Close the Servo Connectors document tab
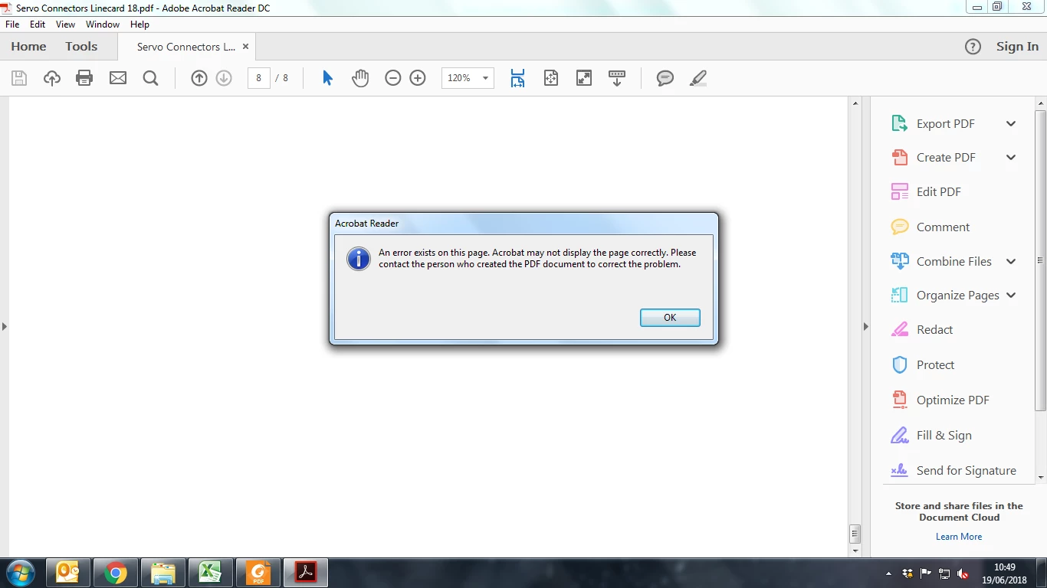This screenshot has height=588, width=1047. point(245,47)
